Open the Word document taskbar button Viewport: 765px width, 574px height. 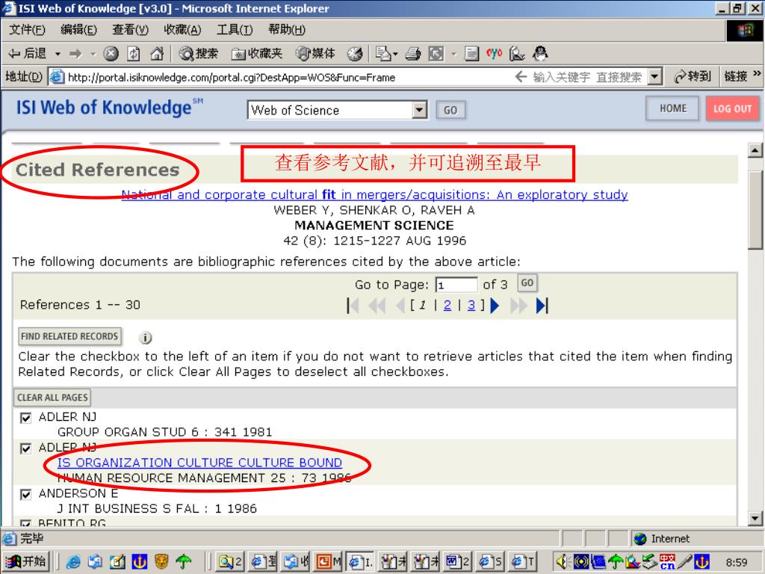(457, 562)
